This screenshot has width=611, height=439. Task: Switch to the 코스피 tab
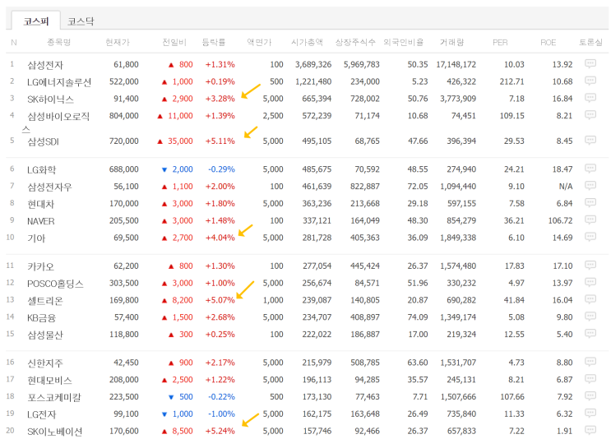coord(36,21)
